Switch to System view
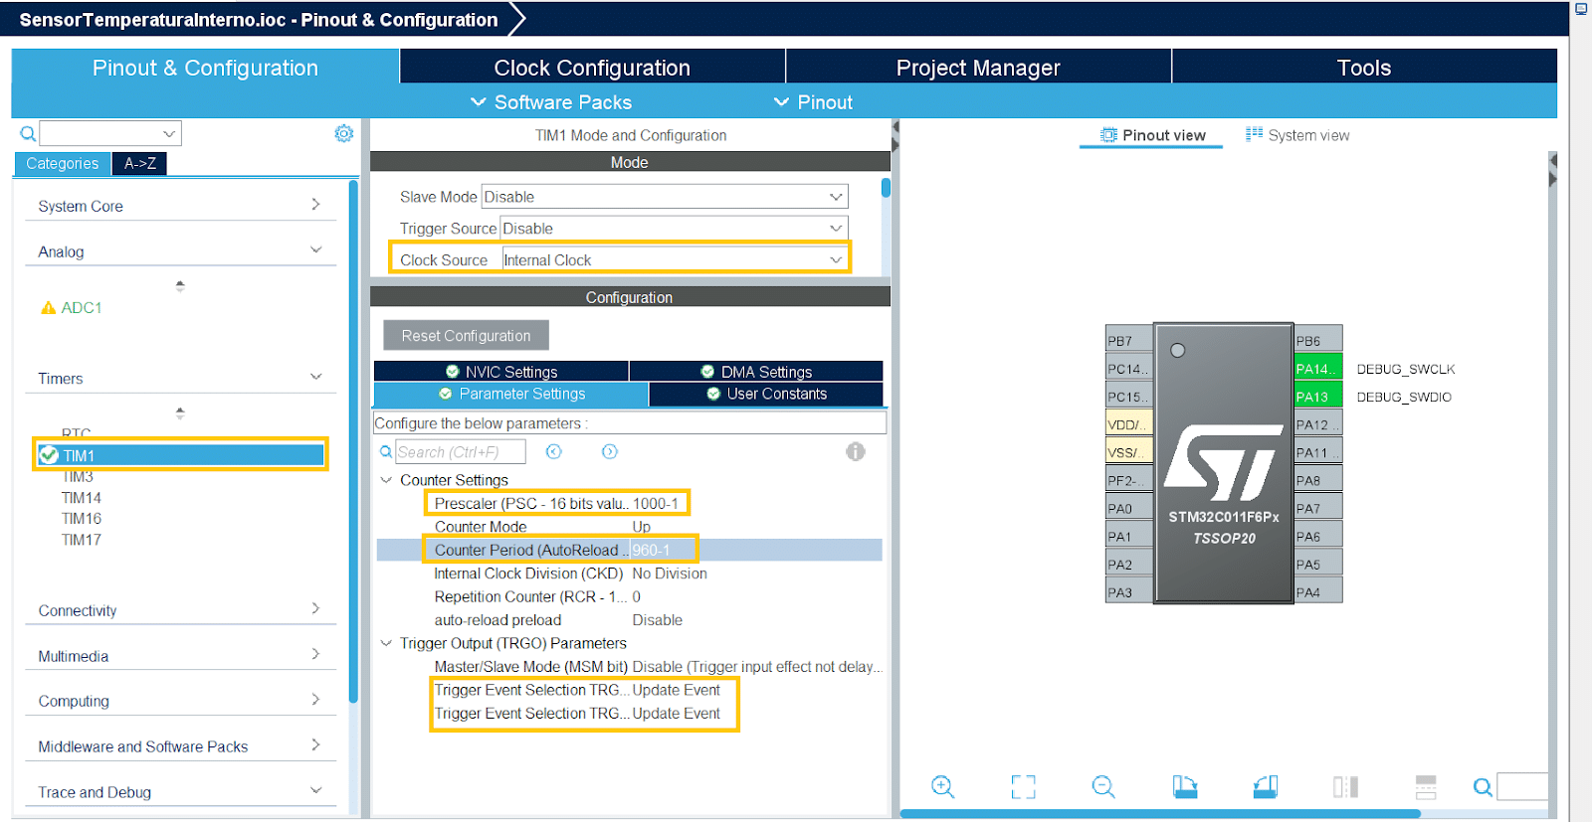Viewport: 1592px width, 822px height. (x=1297, y=135)
